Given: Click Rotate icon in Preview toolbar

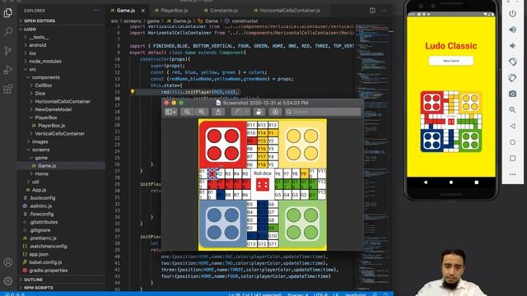Looking at the screenshot, I should [x=259, y=112].
